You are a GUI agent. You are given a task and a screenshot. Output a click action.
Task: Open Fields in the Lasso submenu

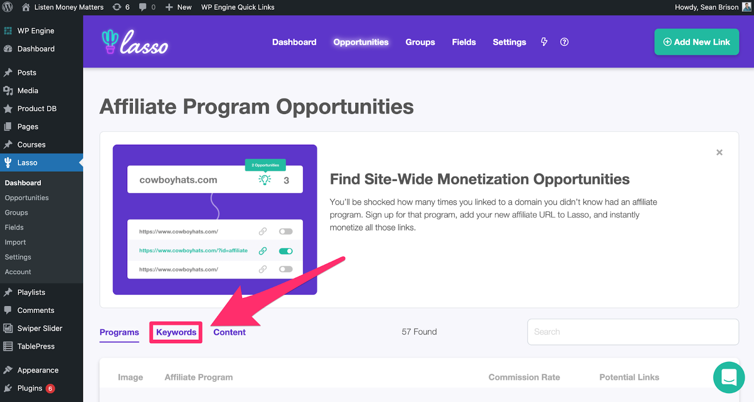(14, 227)
